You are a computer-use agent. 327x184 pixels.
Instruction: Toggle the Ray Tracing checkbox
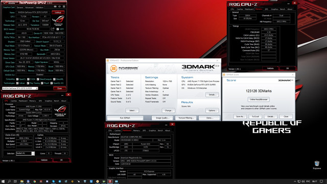pos(28,83)
